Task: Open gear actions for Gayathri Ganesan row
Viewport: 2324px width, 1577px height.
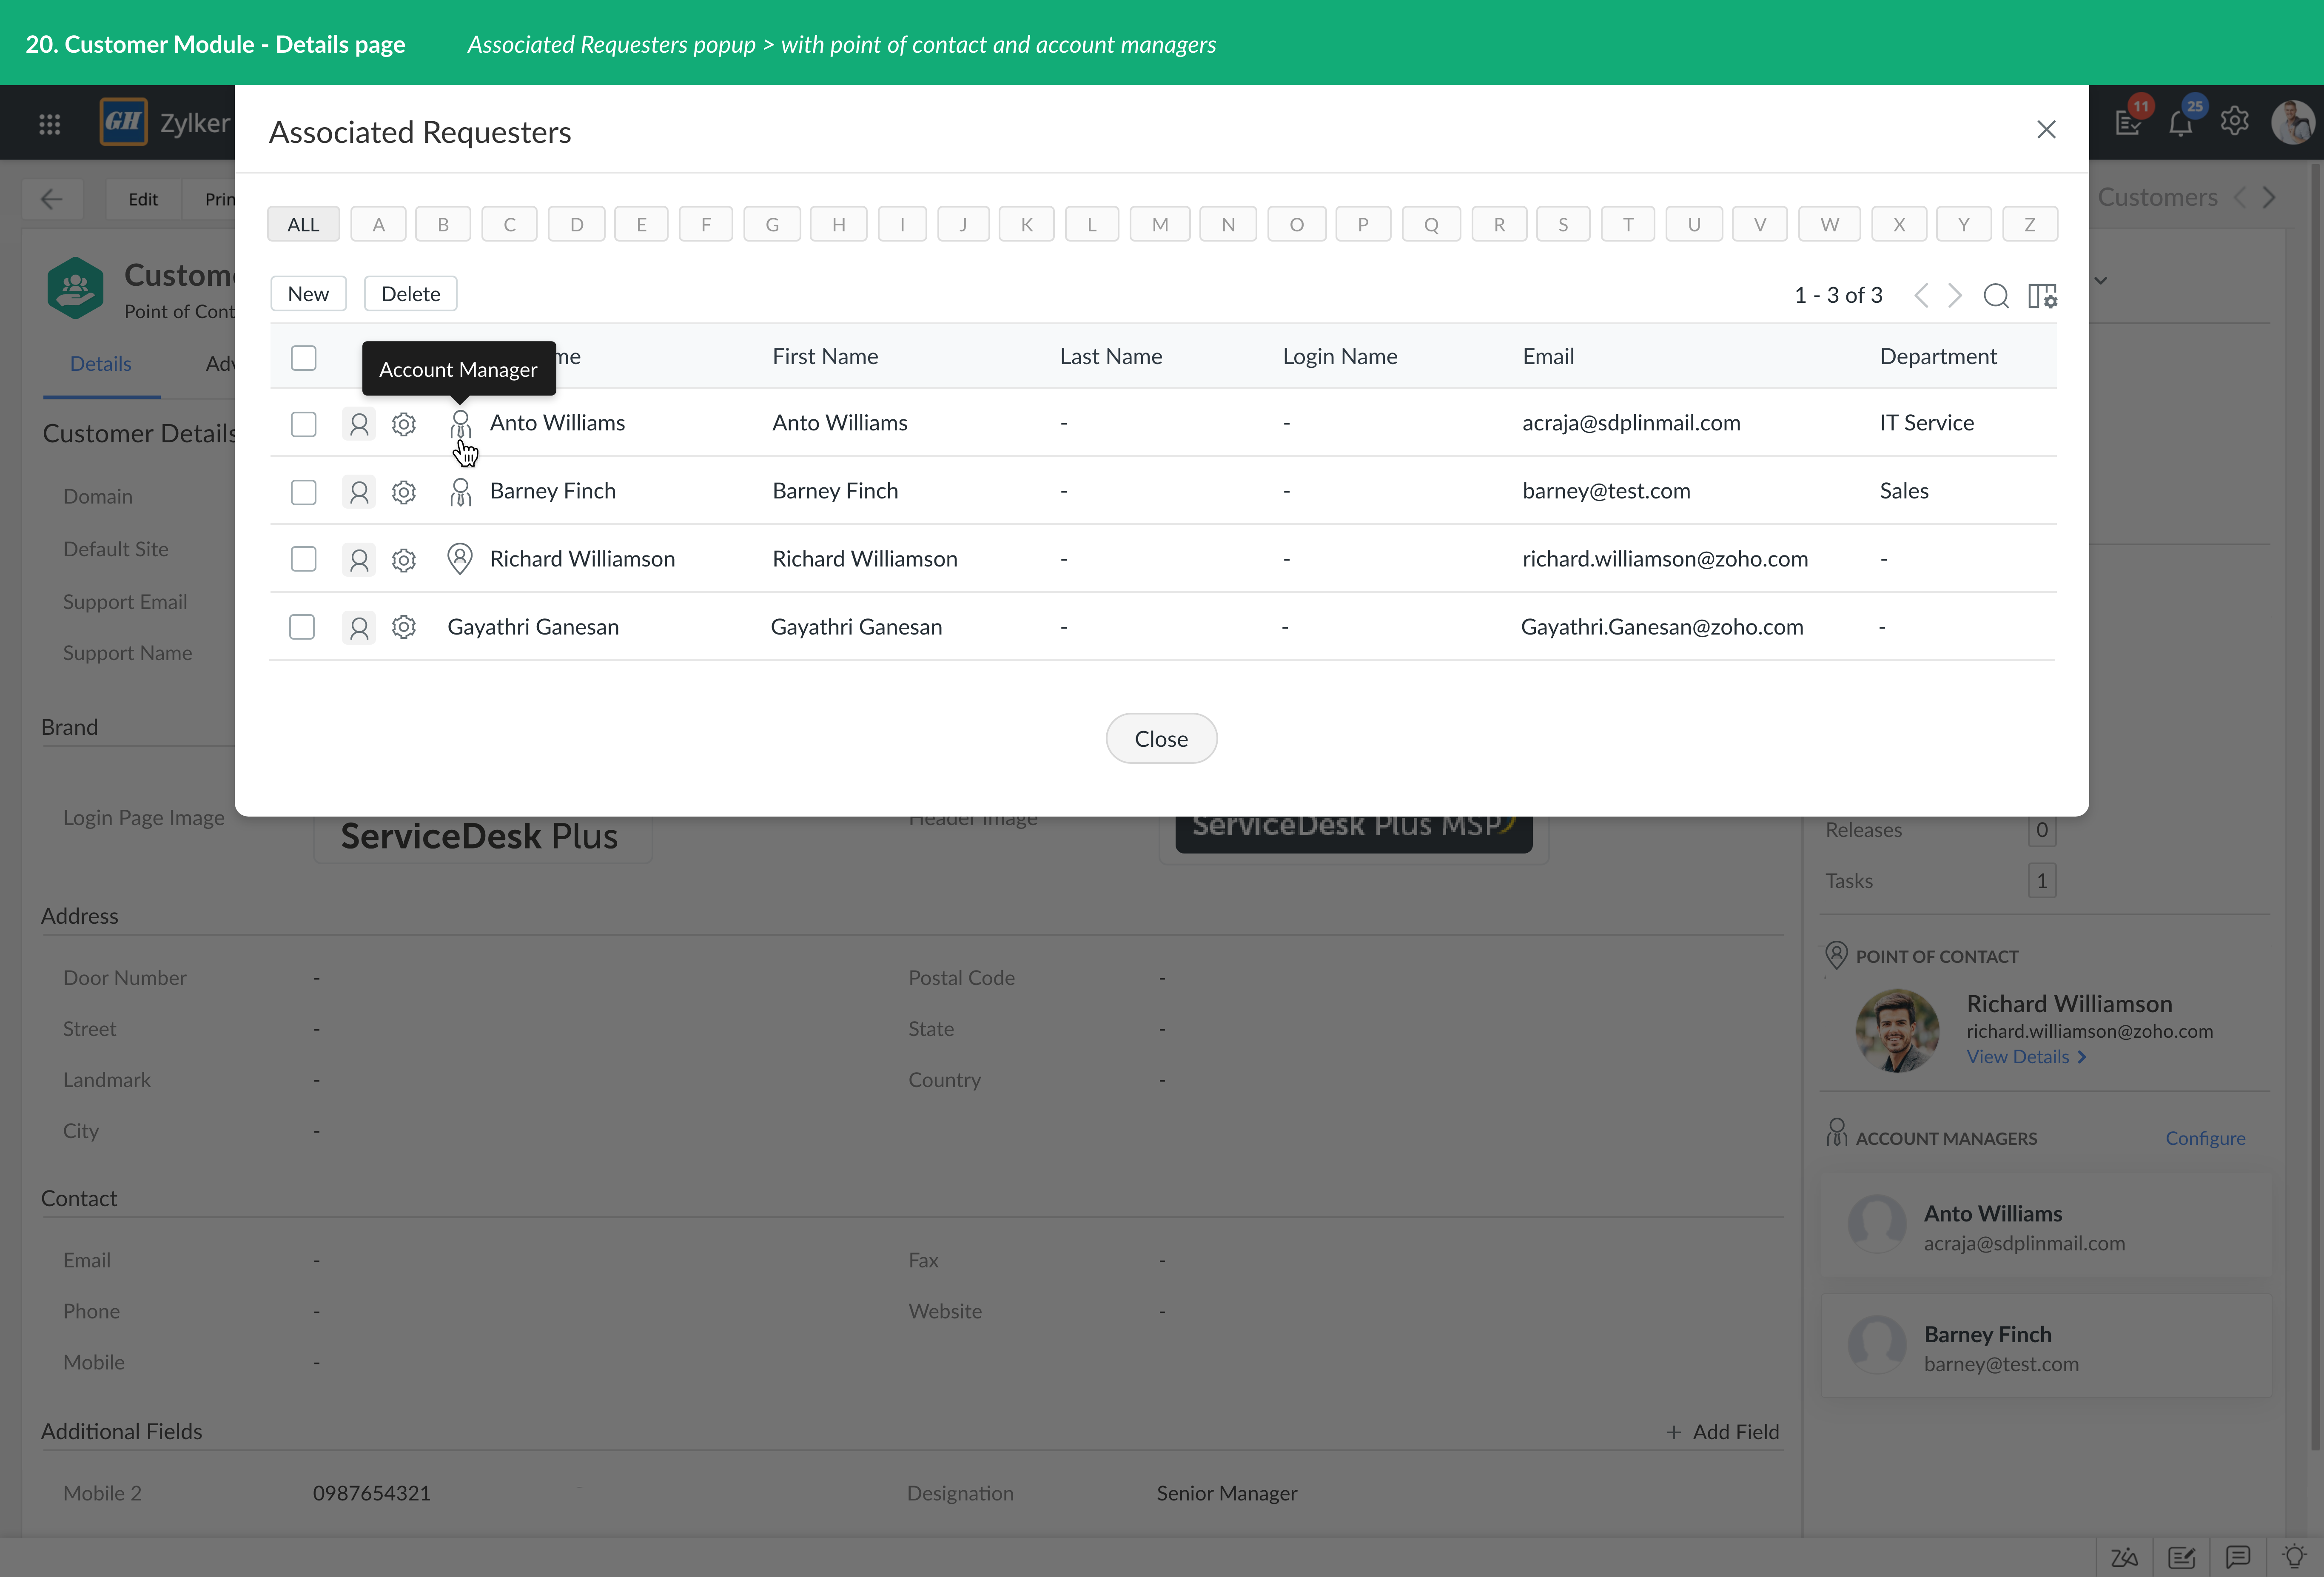Action: point(404,627)
